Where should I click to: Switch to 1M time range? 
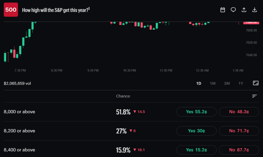click(x=212, y=83)
